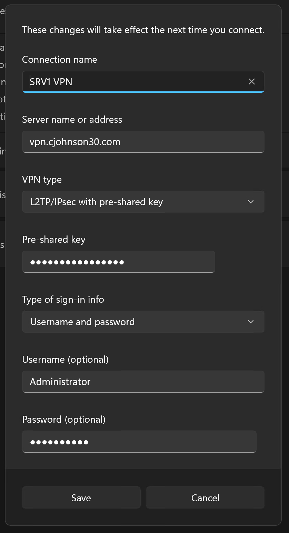
Task: Click the Connection name label
Action: point(59,59)
